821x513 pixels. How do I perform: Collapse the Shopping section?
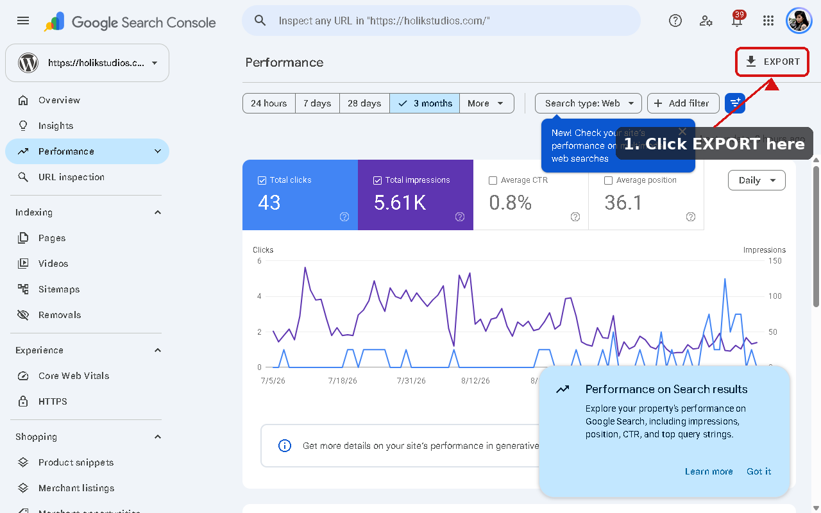coord(158,437)
